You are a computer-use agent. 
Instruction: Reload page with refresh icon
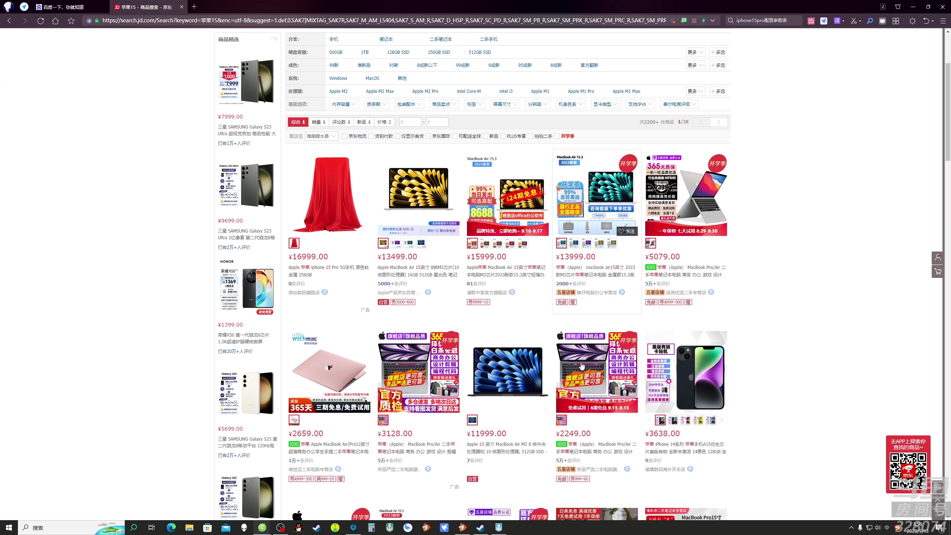pyautogui.click(x=40, y=21)
